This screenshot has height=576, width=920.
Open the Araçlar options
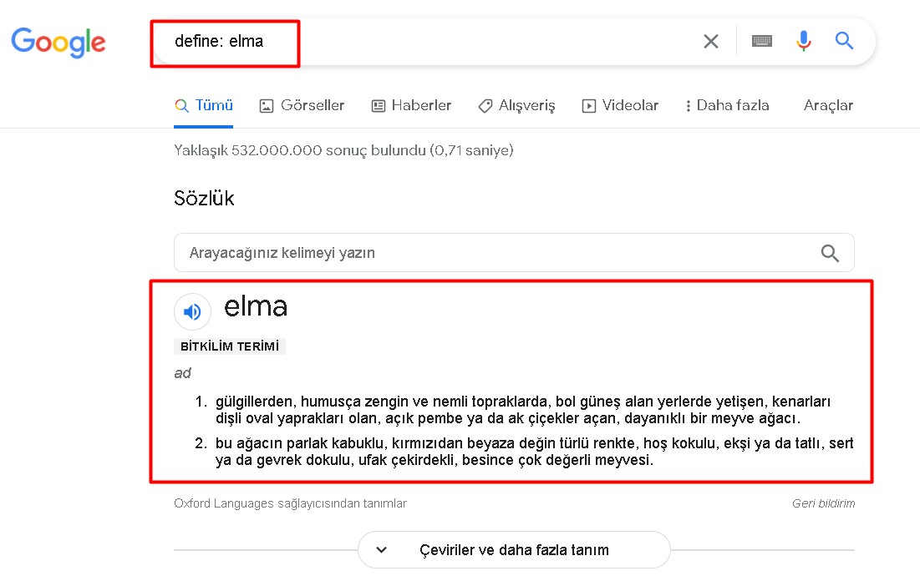pyautogui.click(x=828, y=105)
